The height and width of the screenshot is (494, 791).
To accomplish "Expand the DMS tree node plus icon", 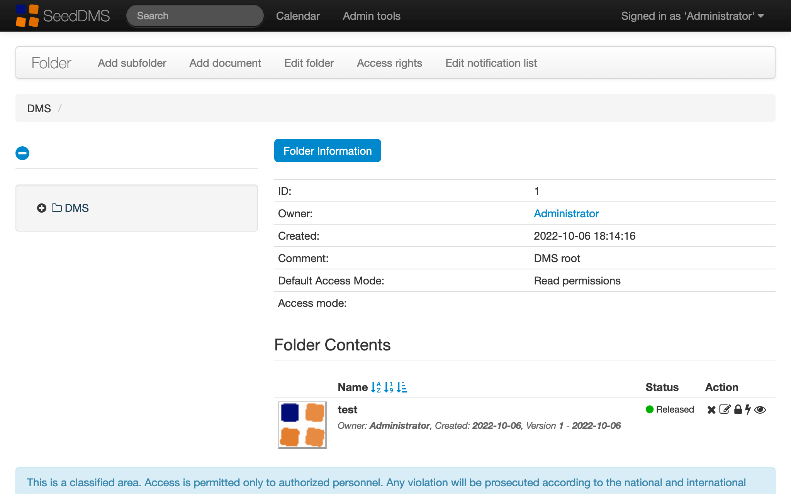I will (42, 208).
